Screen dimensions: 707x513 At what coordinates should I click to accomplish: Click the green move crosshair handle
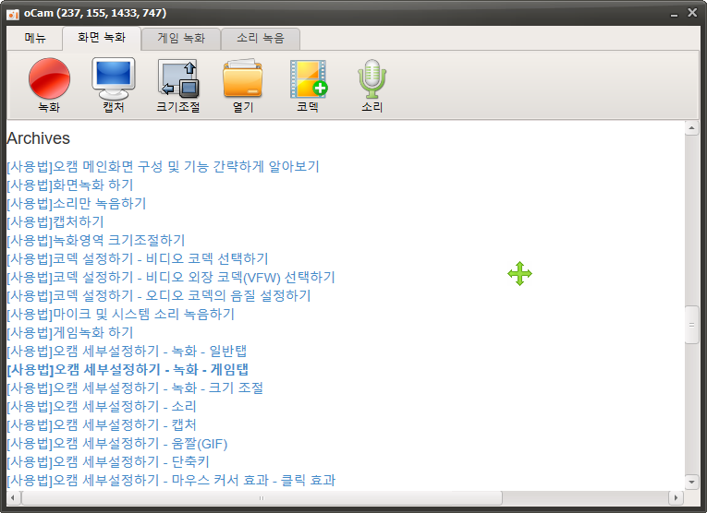point(519,274)
